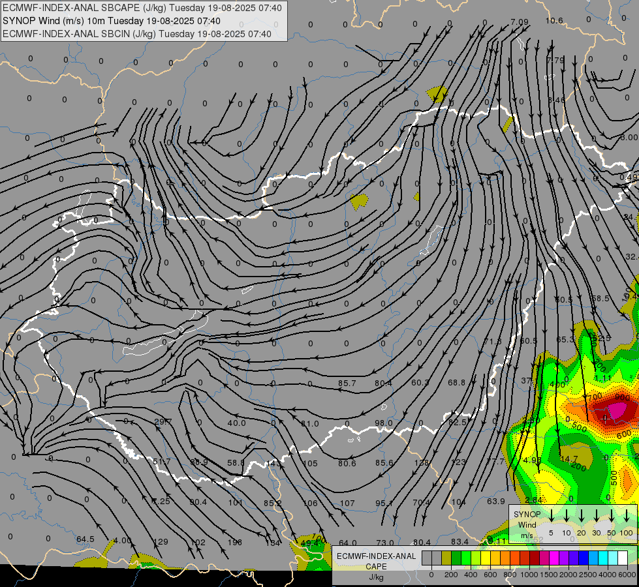Click the 10 m/s wind arrow in SYNOP legend
The image size is (639, 587).
coord(567,515)
